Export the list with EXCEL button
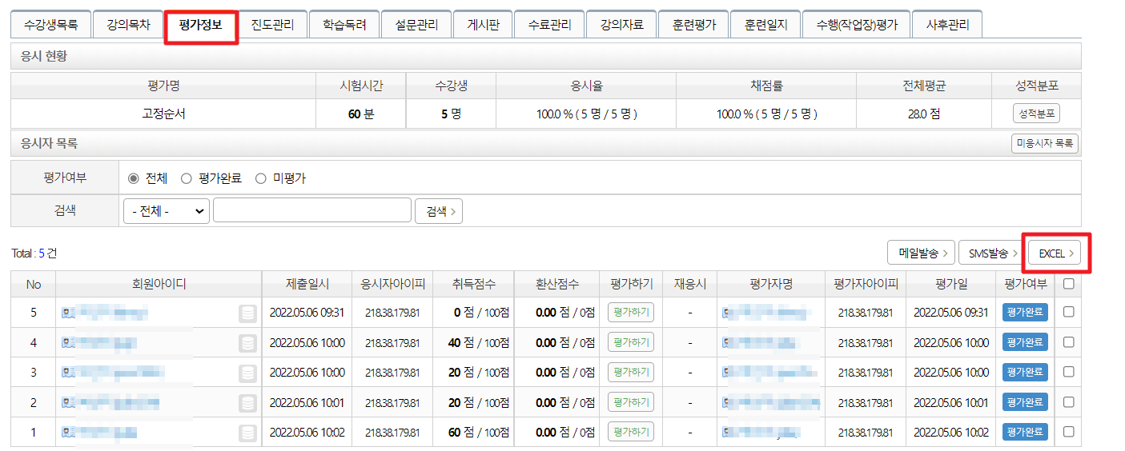 point(1055,253)
